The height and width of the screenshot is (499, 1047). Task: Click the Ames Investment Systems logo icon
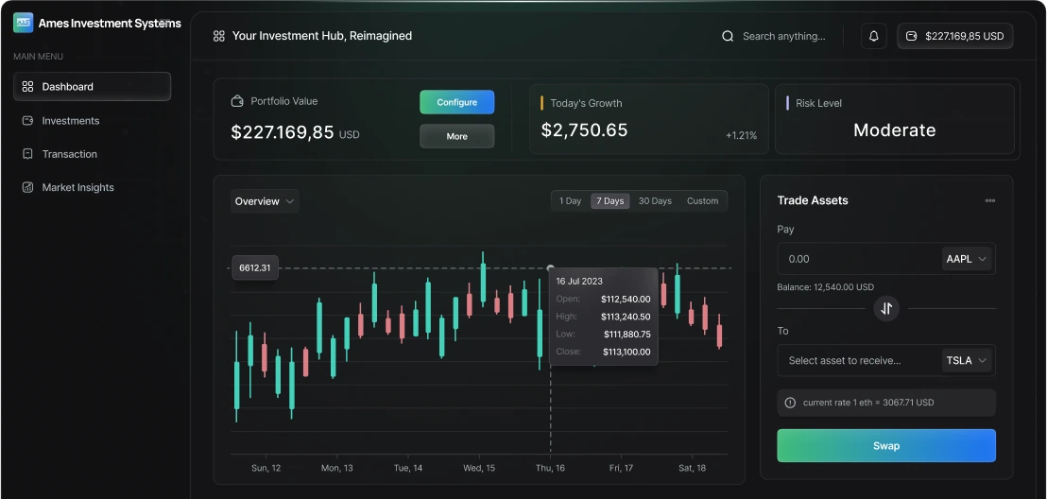coord(23,23)
